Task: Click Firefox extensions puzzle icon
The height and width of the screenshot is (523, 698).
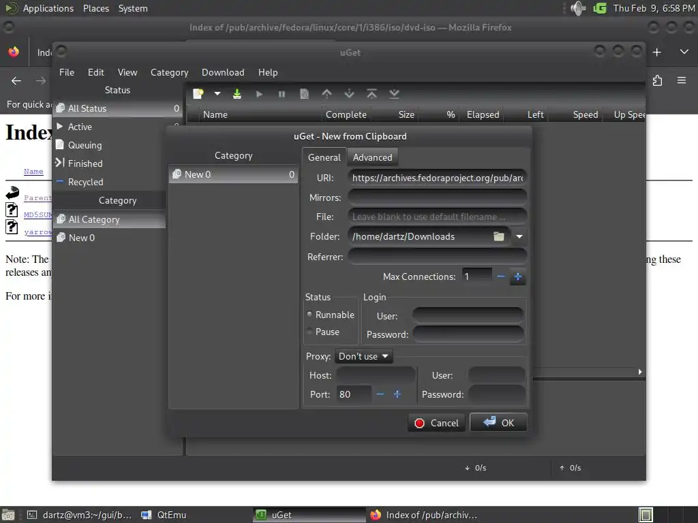Action: [658, 80]
